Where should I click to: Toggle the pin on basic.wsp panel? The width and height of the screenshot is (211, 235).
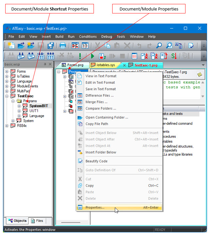coord(45,64)
